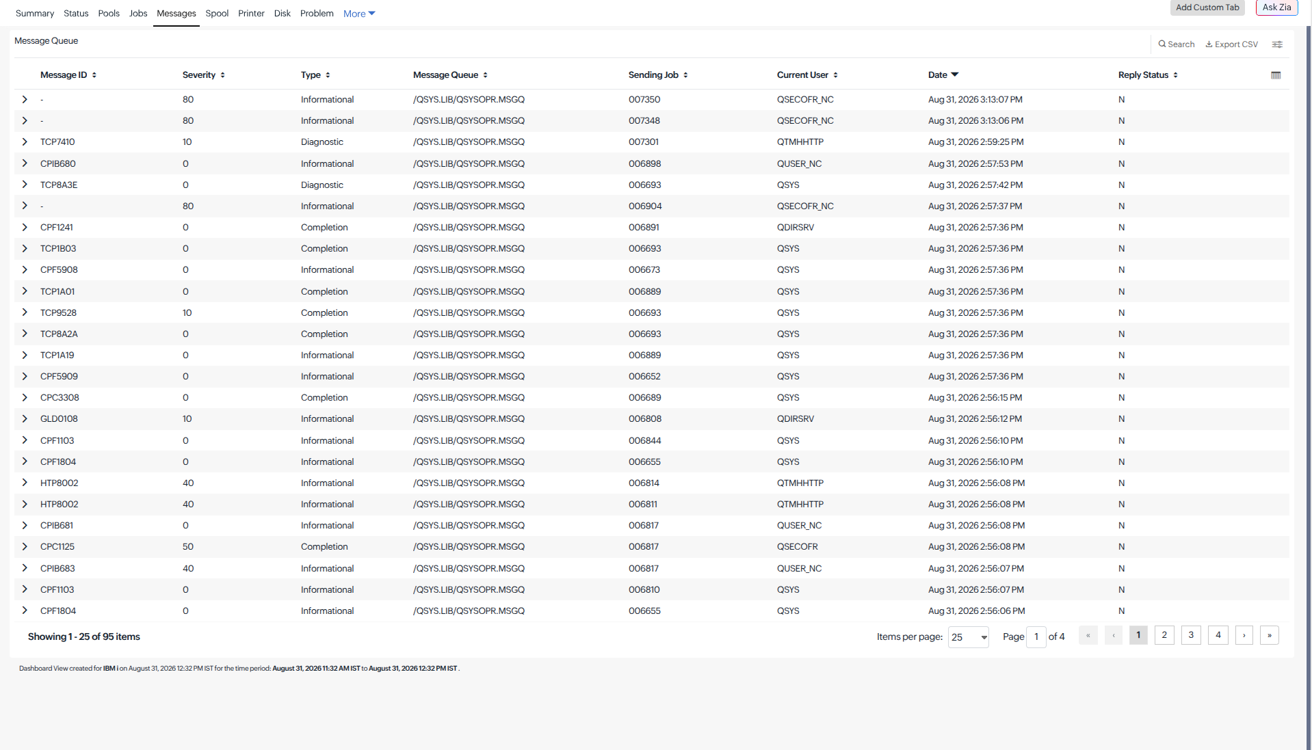The width and height of the screenshot is (1312, 750).
Task: Open table filter settings icon
Action: 1277,44
